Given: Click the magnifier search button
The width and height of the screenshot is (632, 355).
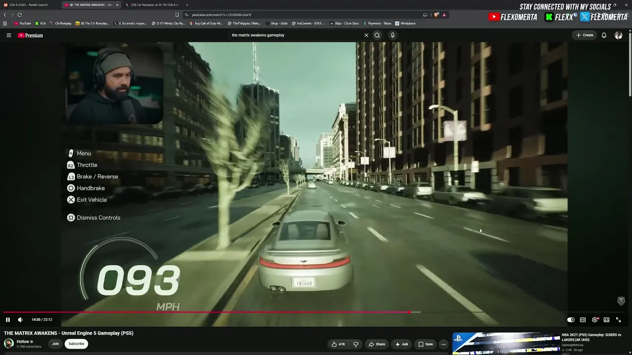Looking at the screenshot, I should pyautogui.click(x=377, y=35).
